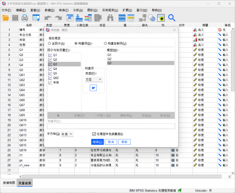Select Q4 in factors and covariates list
Image resolution: width=235 pixels, height=193 pixels.
[x=64, y=69]
